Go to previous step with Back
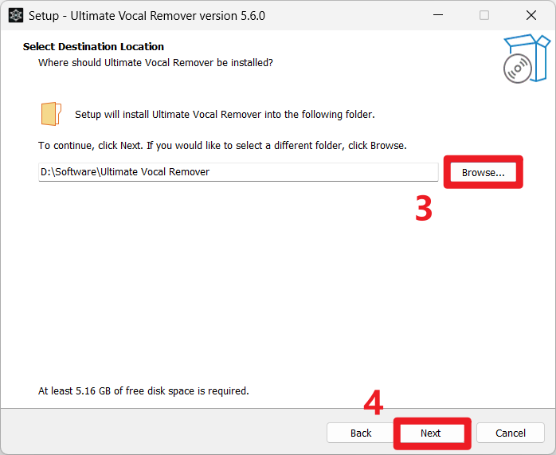This screenshot has width=556, height=455. pos(360,433)
